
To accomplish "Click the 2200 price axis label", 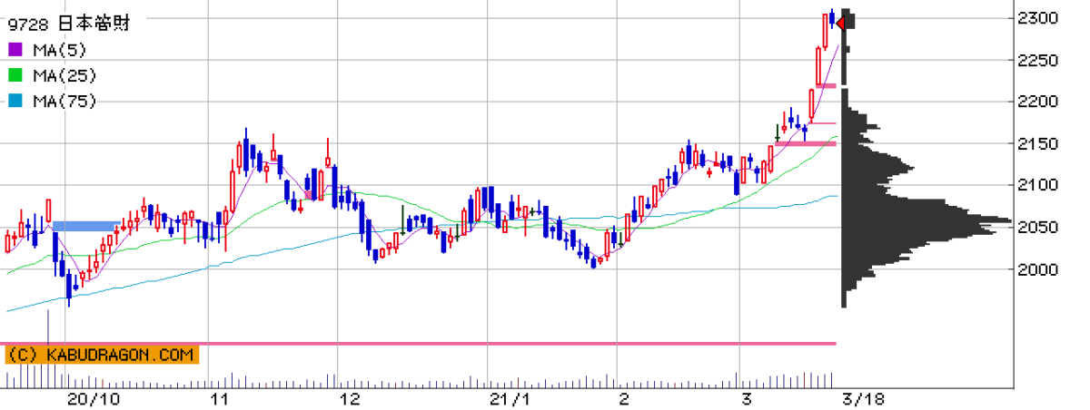I will click(x=1039, y=102).
